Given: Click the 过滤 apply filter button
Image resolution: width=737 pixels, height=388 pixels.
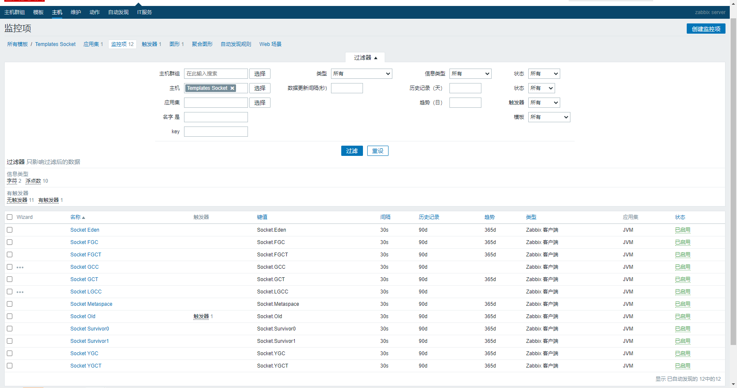Looking at the screenshot, I should pyautogui.click(x=352, y=151).
